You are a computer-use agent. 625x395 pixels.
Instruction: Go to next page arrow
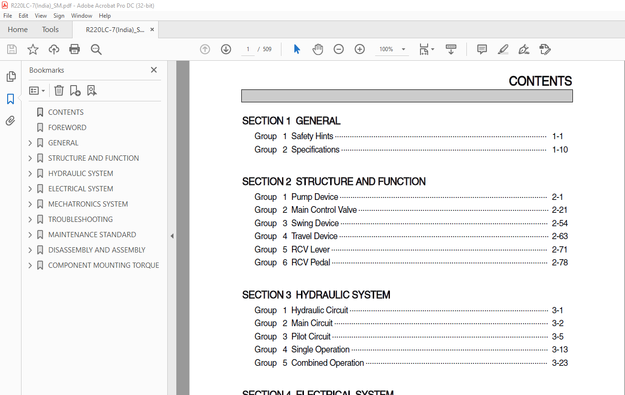tap(226, 49)
